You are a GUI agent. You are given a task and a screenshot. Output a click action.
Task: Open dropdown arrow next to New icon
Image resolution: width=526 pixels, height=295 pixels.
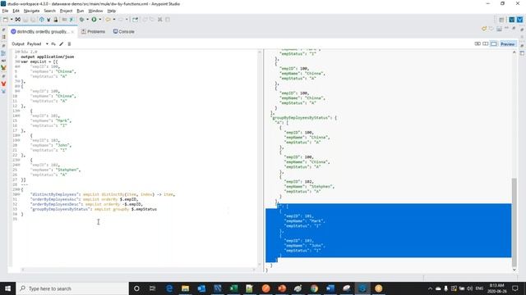tap(12, 20)
